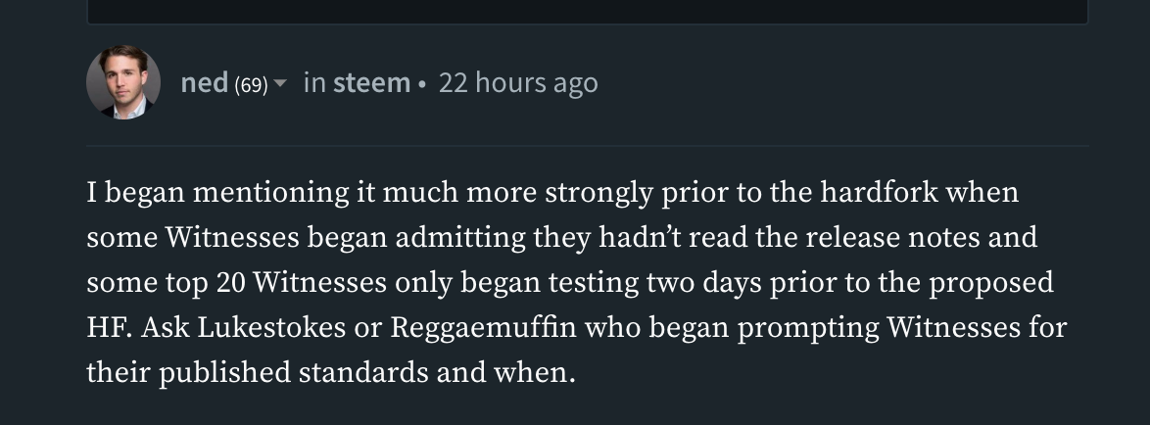This screenshot has width=1150, height=425.
Task: Click the "22 hours ago" timestamp
Action: (518, 83)
